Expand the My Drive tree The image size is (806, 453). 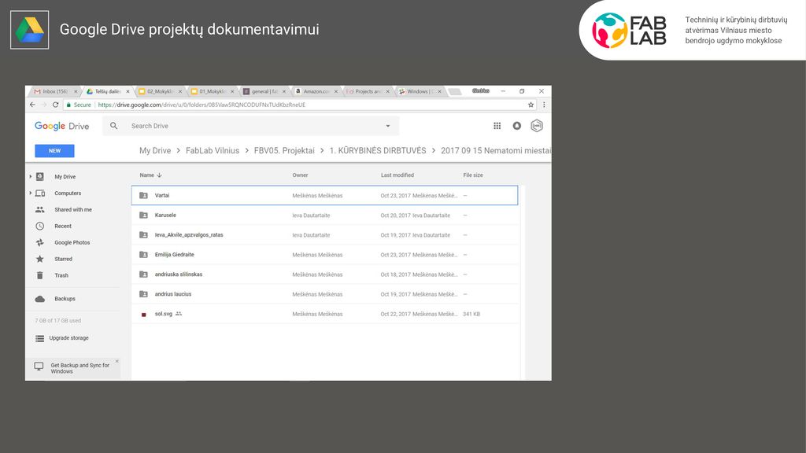(31, 177)
